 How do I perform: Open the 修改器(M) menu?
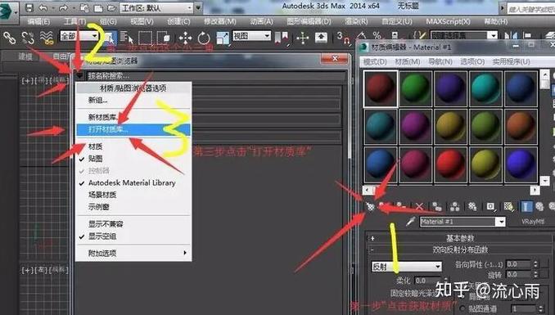click(x=220, y=21)
